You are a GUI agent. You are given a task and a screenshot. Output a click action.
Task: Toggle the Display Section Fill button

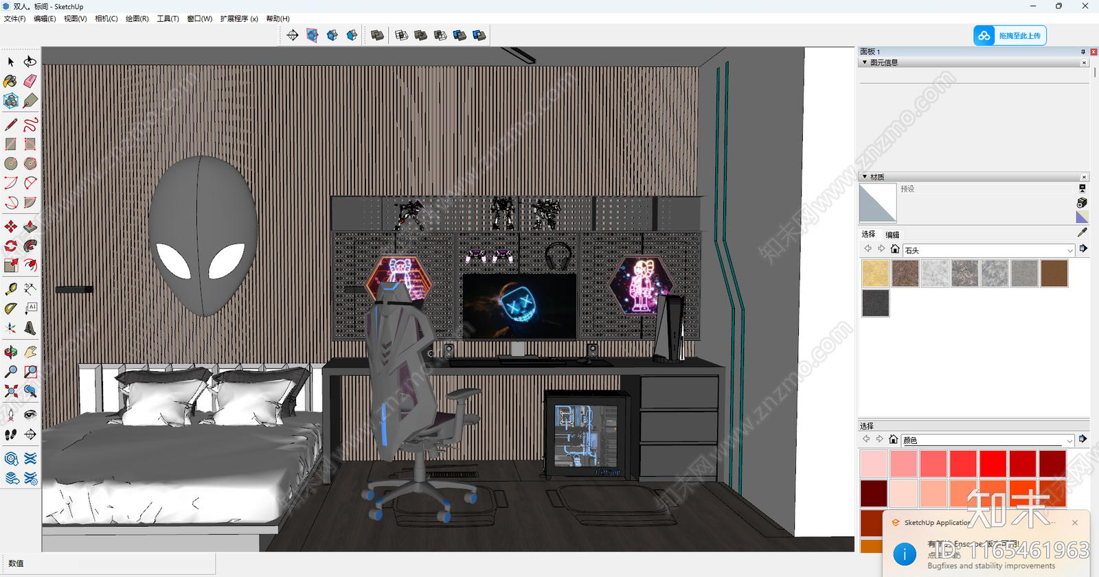(x=352, y=35)
